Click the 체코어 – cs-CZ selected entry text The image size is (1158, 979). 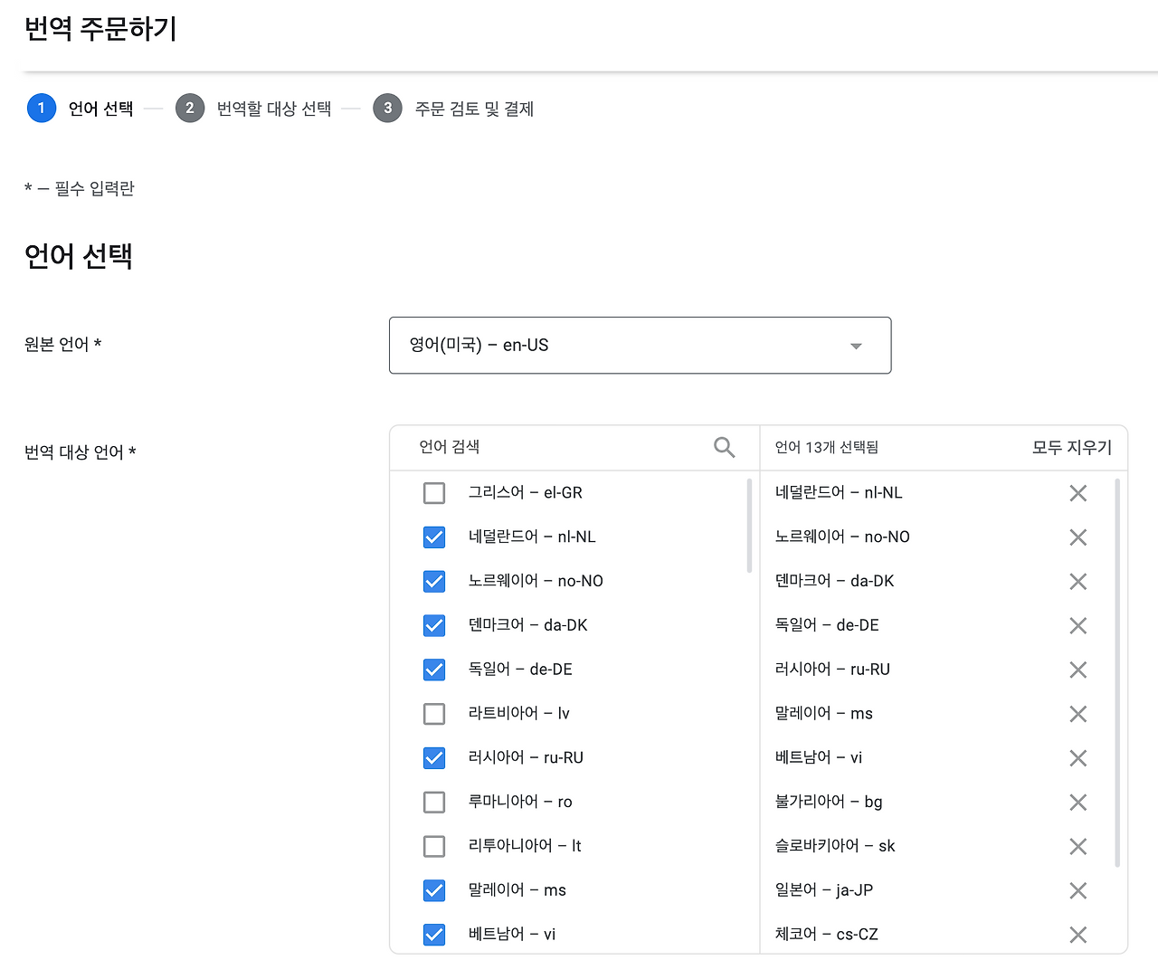[827, 934]
